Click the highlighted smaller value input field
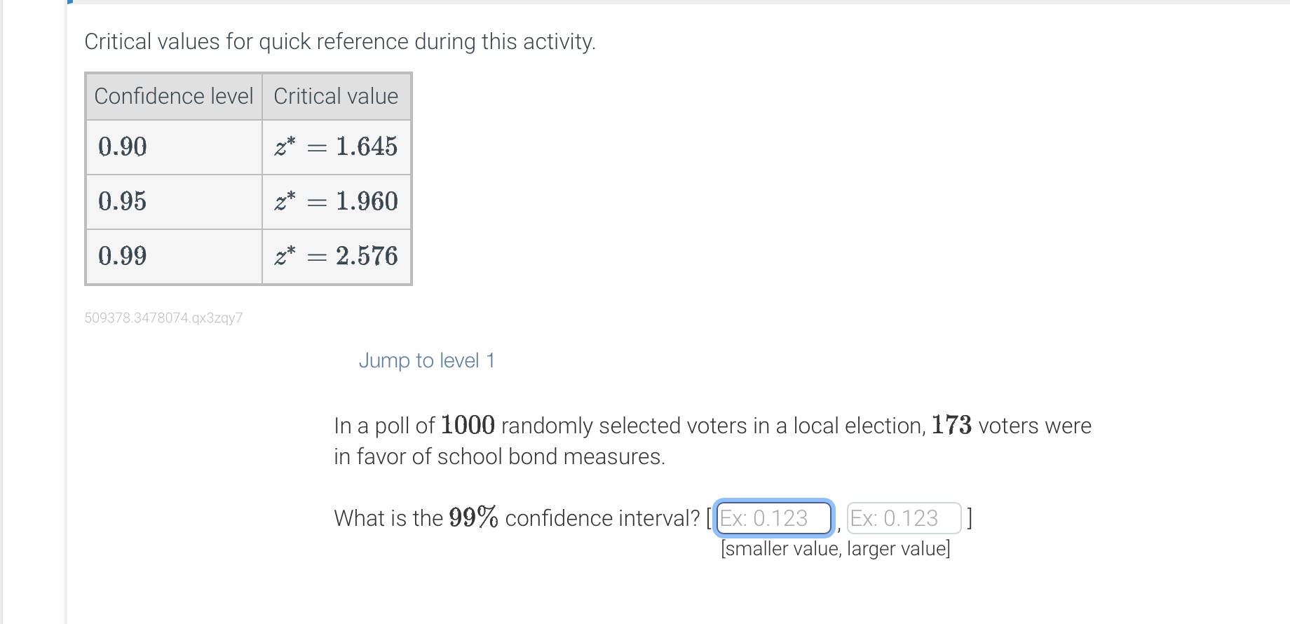 pyautogui.click(x=773, y=518)
